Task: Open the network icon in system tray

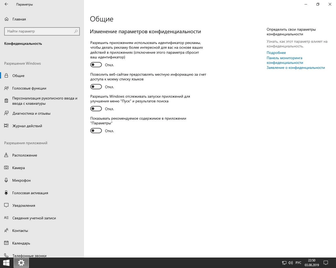Action: point(284,263)
